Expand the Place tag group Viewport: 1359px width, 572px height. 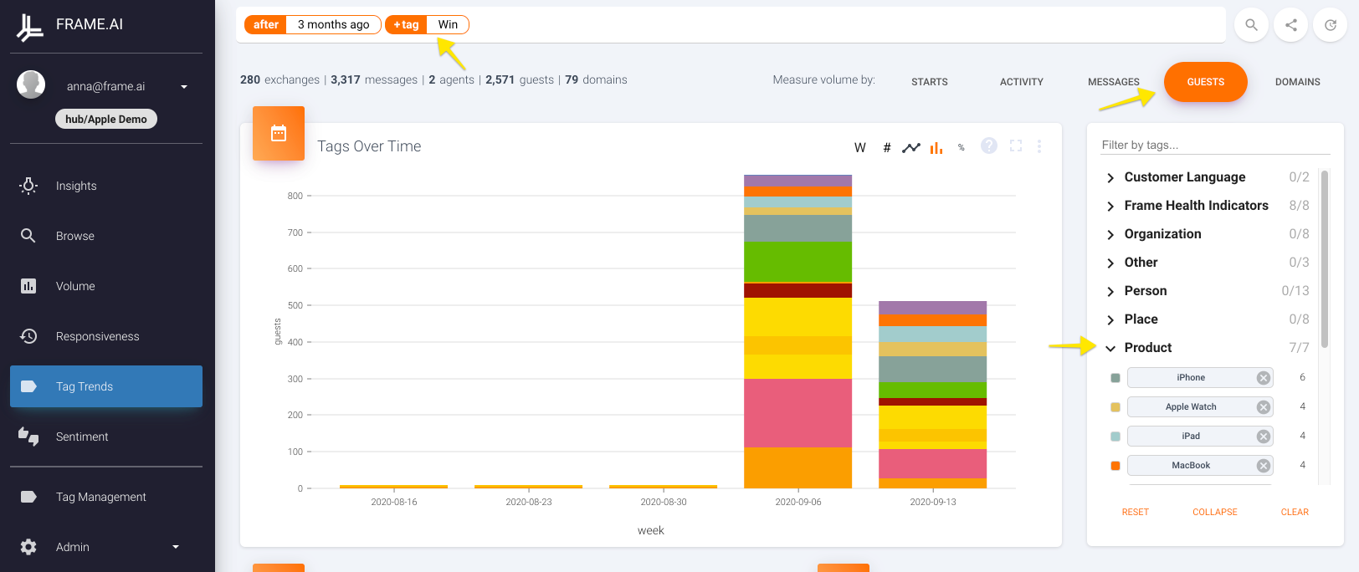(x=1110, y=320)
